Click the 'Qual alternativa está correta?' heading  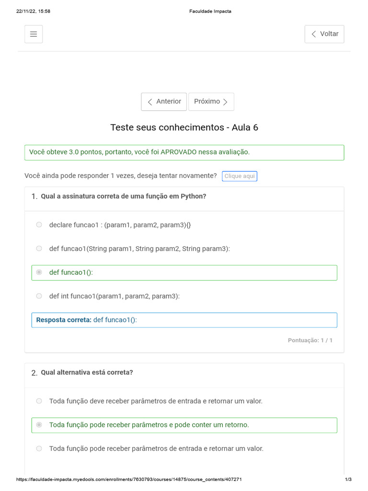pyautogui.click(x=87, y=373)
